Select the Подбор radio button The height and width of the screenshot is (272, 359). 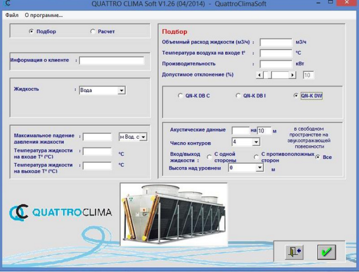31,32
